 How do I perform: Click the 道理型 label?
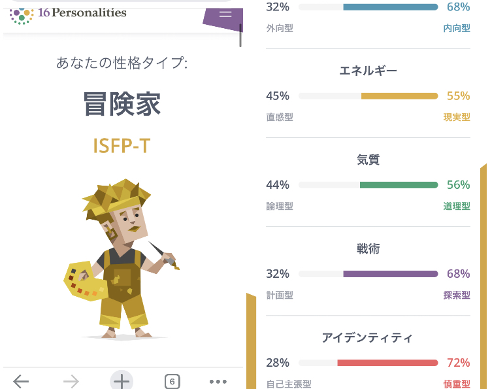[x=457, y=206]
